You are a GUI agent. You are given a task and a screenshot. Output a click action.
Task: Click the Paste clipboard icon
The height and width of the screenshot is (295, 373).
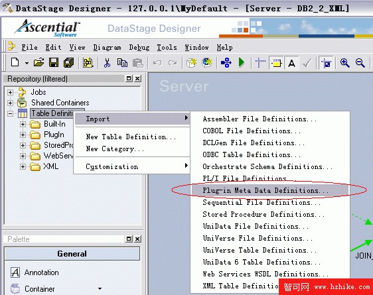click(138, 63)
